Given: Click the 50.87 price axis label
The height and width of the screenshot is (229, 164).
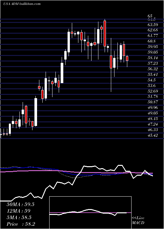Looking at the screenshot, I should point(153,102).
